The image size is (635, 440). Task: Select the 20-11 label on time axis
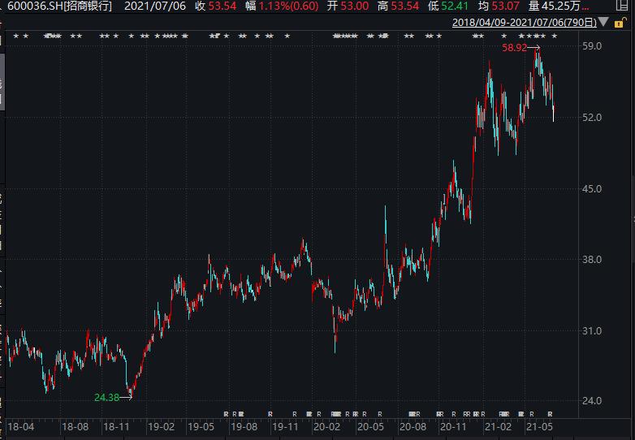[x=453, y=425]
